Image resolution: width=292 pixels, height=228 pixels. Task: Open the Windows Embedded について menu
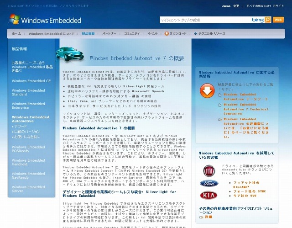pos(52,34)
